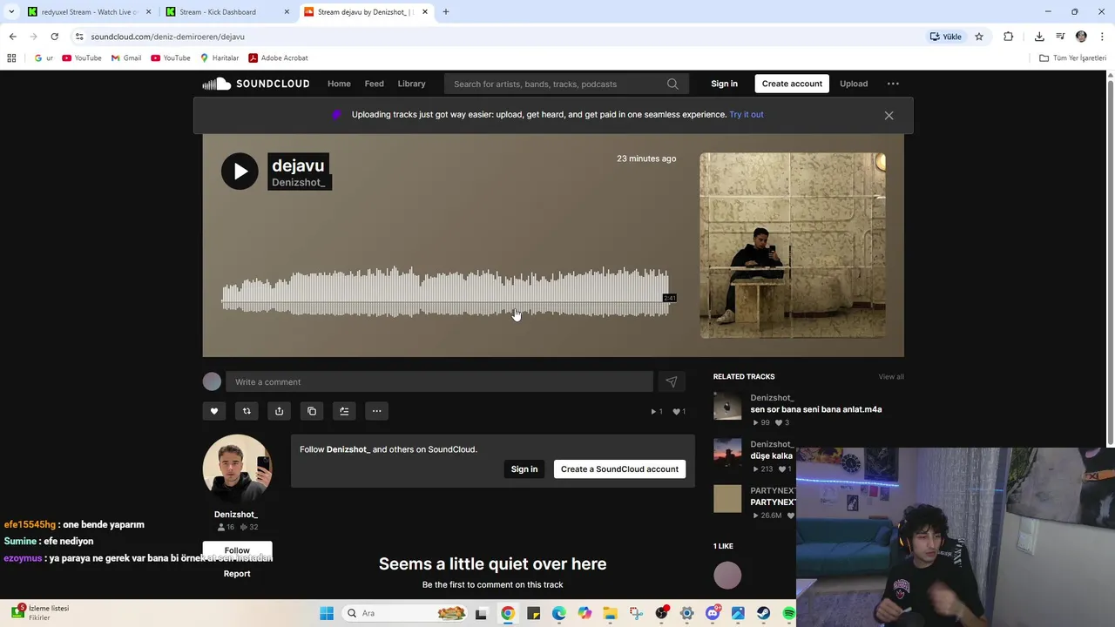The image size is (1115, 627).
Task: Dismiss the uploading tracks banner
Action: [889, 115]
